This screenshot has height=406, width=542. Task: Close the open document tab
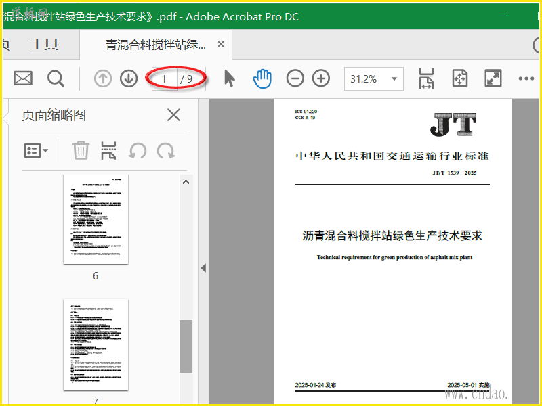tap(221, 44)
